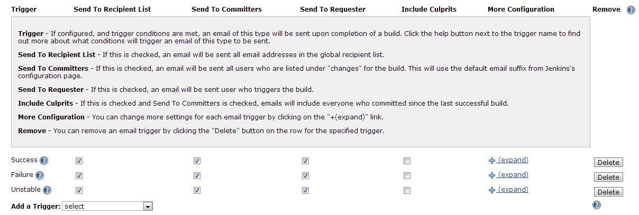Uncheck Send To Recipient List for Success

[x=79, y=161]
